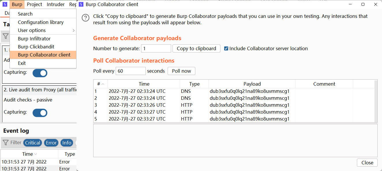This screenshot has height=171, width=382.
Task: Open Configuration library menu item
Action: tap(43, 22)
